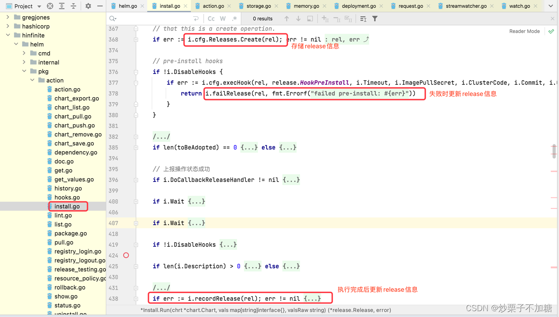This screenshot has height=317, width=559.
Task: Expand the internal folder
Action: (x=24, y=62)
